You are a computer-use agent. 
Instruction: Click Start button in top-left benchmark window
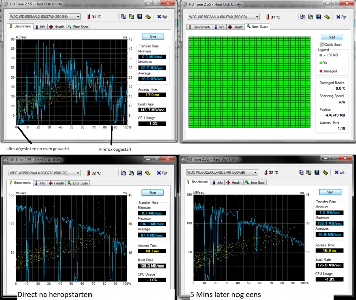[153, 37]
